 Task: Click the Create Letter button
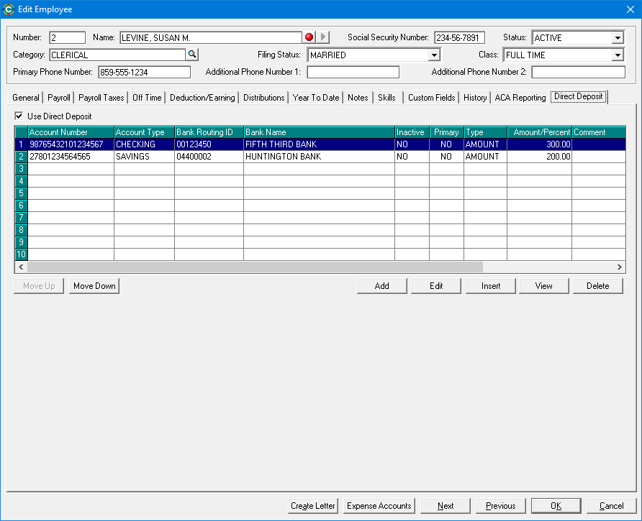[313, 506]
